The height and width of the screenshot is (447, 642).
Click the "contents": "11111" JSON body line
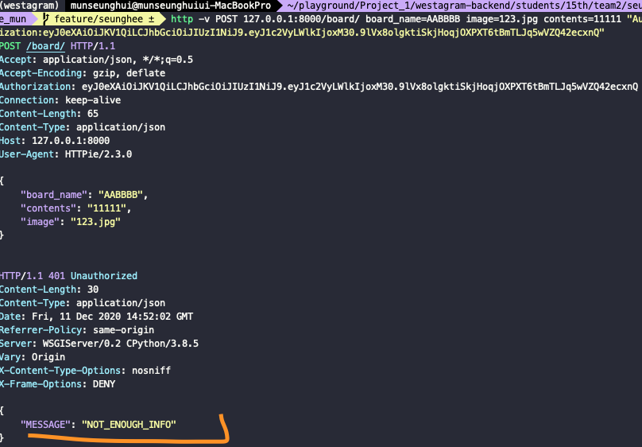[x=76, y=208]
